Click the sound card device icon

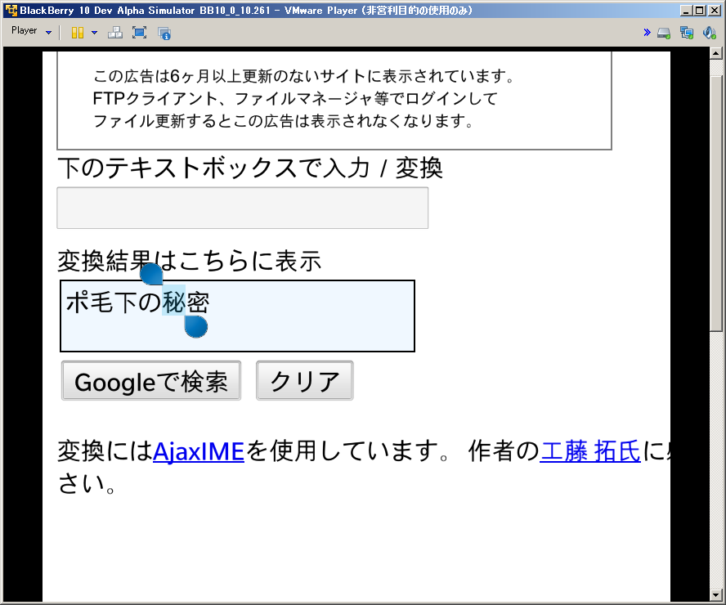pos(710,33)
